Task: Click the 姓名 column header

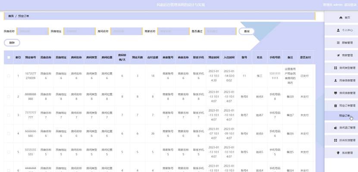Action: pyautogui.click(x=260, y=58)
